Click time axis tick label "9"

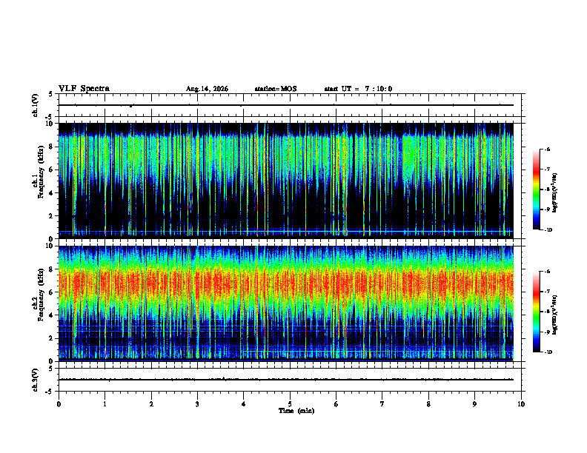[x=474, y=404]
